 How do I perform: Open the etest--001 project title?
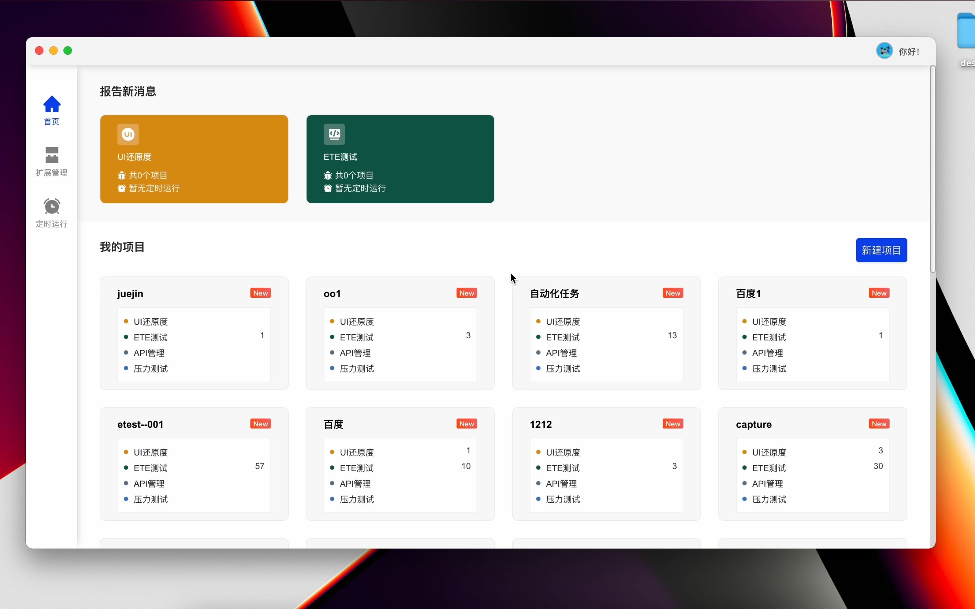click(x=140, y=424)
